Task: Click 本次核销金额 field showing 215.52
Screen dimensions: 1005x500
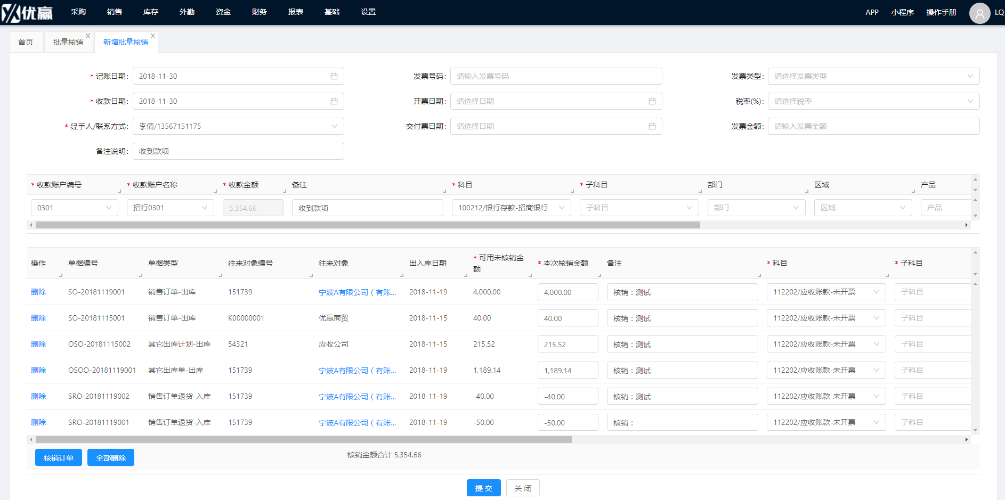Action: [x=568, y=345]
